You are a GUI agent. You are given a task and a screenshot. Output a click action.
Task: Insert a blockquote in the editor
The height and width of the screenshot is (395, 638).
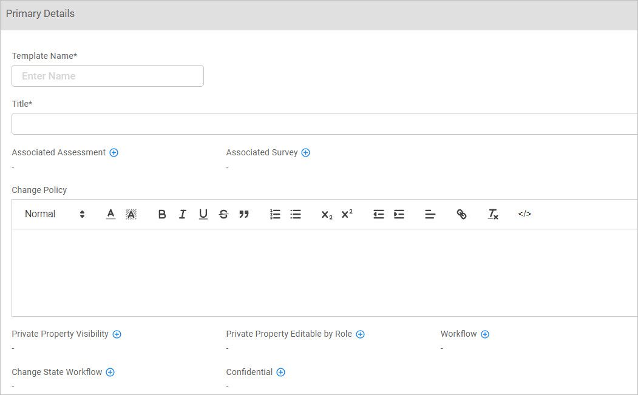(244, 214)
